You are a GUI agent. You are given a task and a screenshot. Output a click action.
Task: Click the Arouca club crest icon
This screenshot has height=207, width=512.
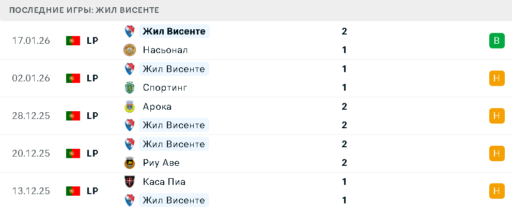(x=129, y=107)
